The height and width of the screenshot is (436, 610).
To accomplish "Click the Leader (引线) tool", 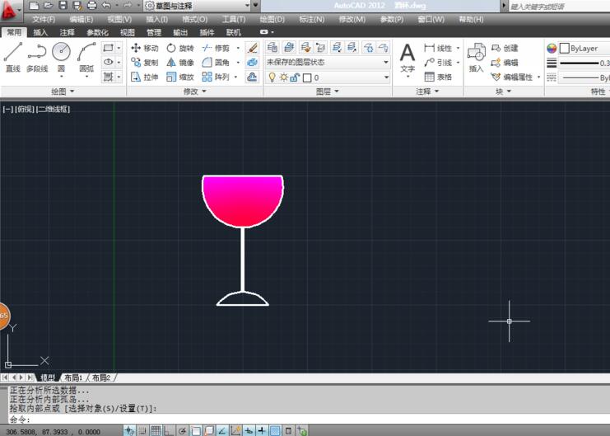I will click(438, 63).
